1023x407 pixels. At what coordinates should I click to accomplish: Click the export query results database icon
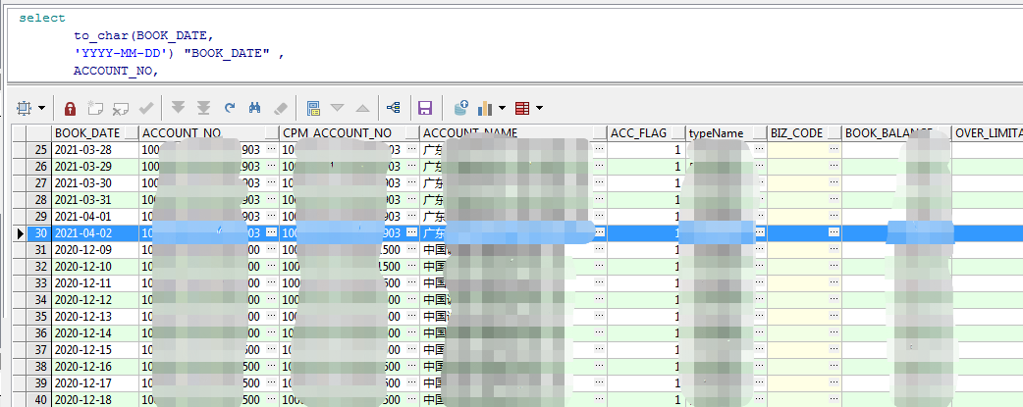click(460, 108)
